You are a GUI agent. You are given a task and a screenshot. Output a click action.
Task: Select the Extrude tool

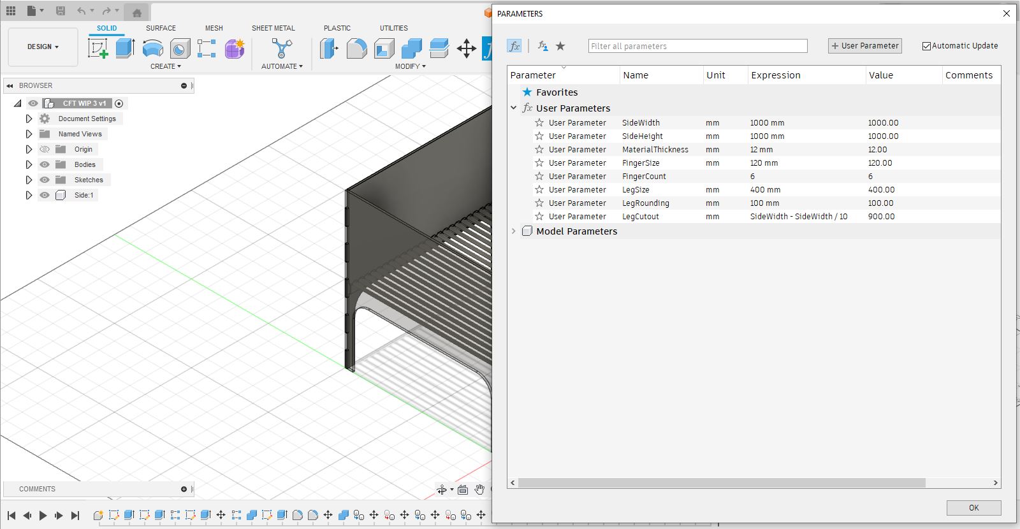[x=125, y=48]
